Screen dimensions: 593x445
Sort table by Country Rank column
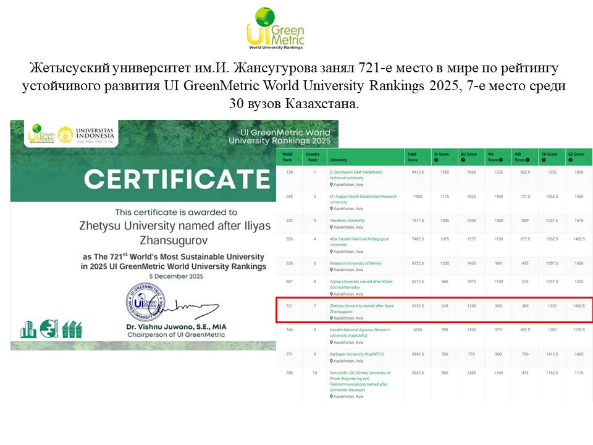(314, 157)
